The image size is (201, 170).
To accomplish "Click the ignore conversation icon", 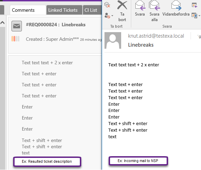I will [107, 5].
